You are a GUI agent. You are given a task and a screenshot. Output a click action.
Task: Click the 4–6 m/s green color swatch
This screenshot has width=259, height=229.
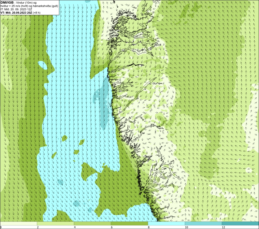(92, 223)
